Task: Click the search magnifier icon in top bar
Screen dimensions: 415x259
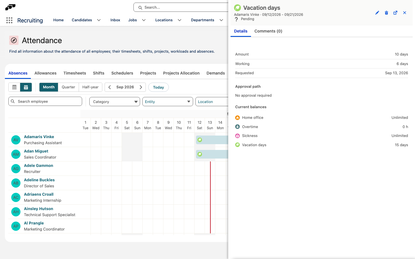Action: [x=140, y=7]
